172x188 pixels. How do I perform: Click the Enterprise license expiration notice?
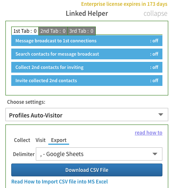point(124,4)
